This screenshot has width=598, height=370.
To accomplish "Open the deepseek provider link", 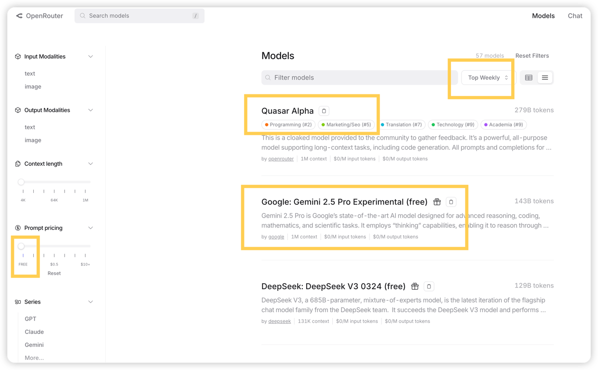I will pos(279,321).
